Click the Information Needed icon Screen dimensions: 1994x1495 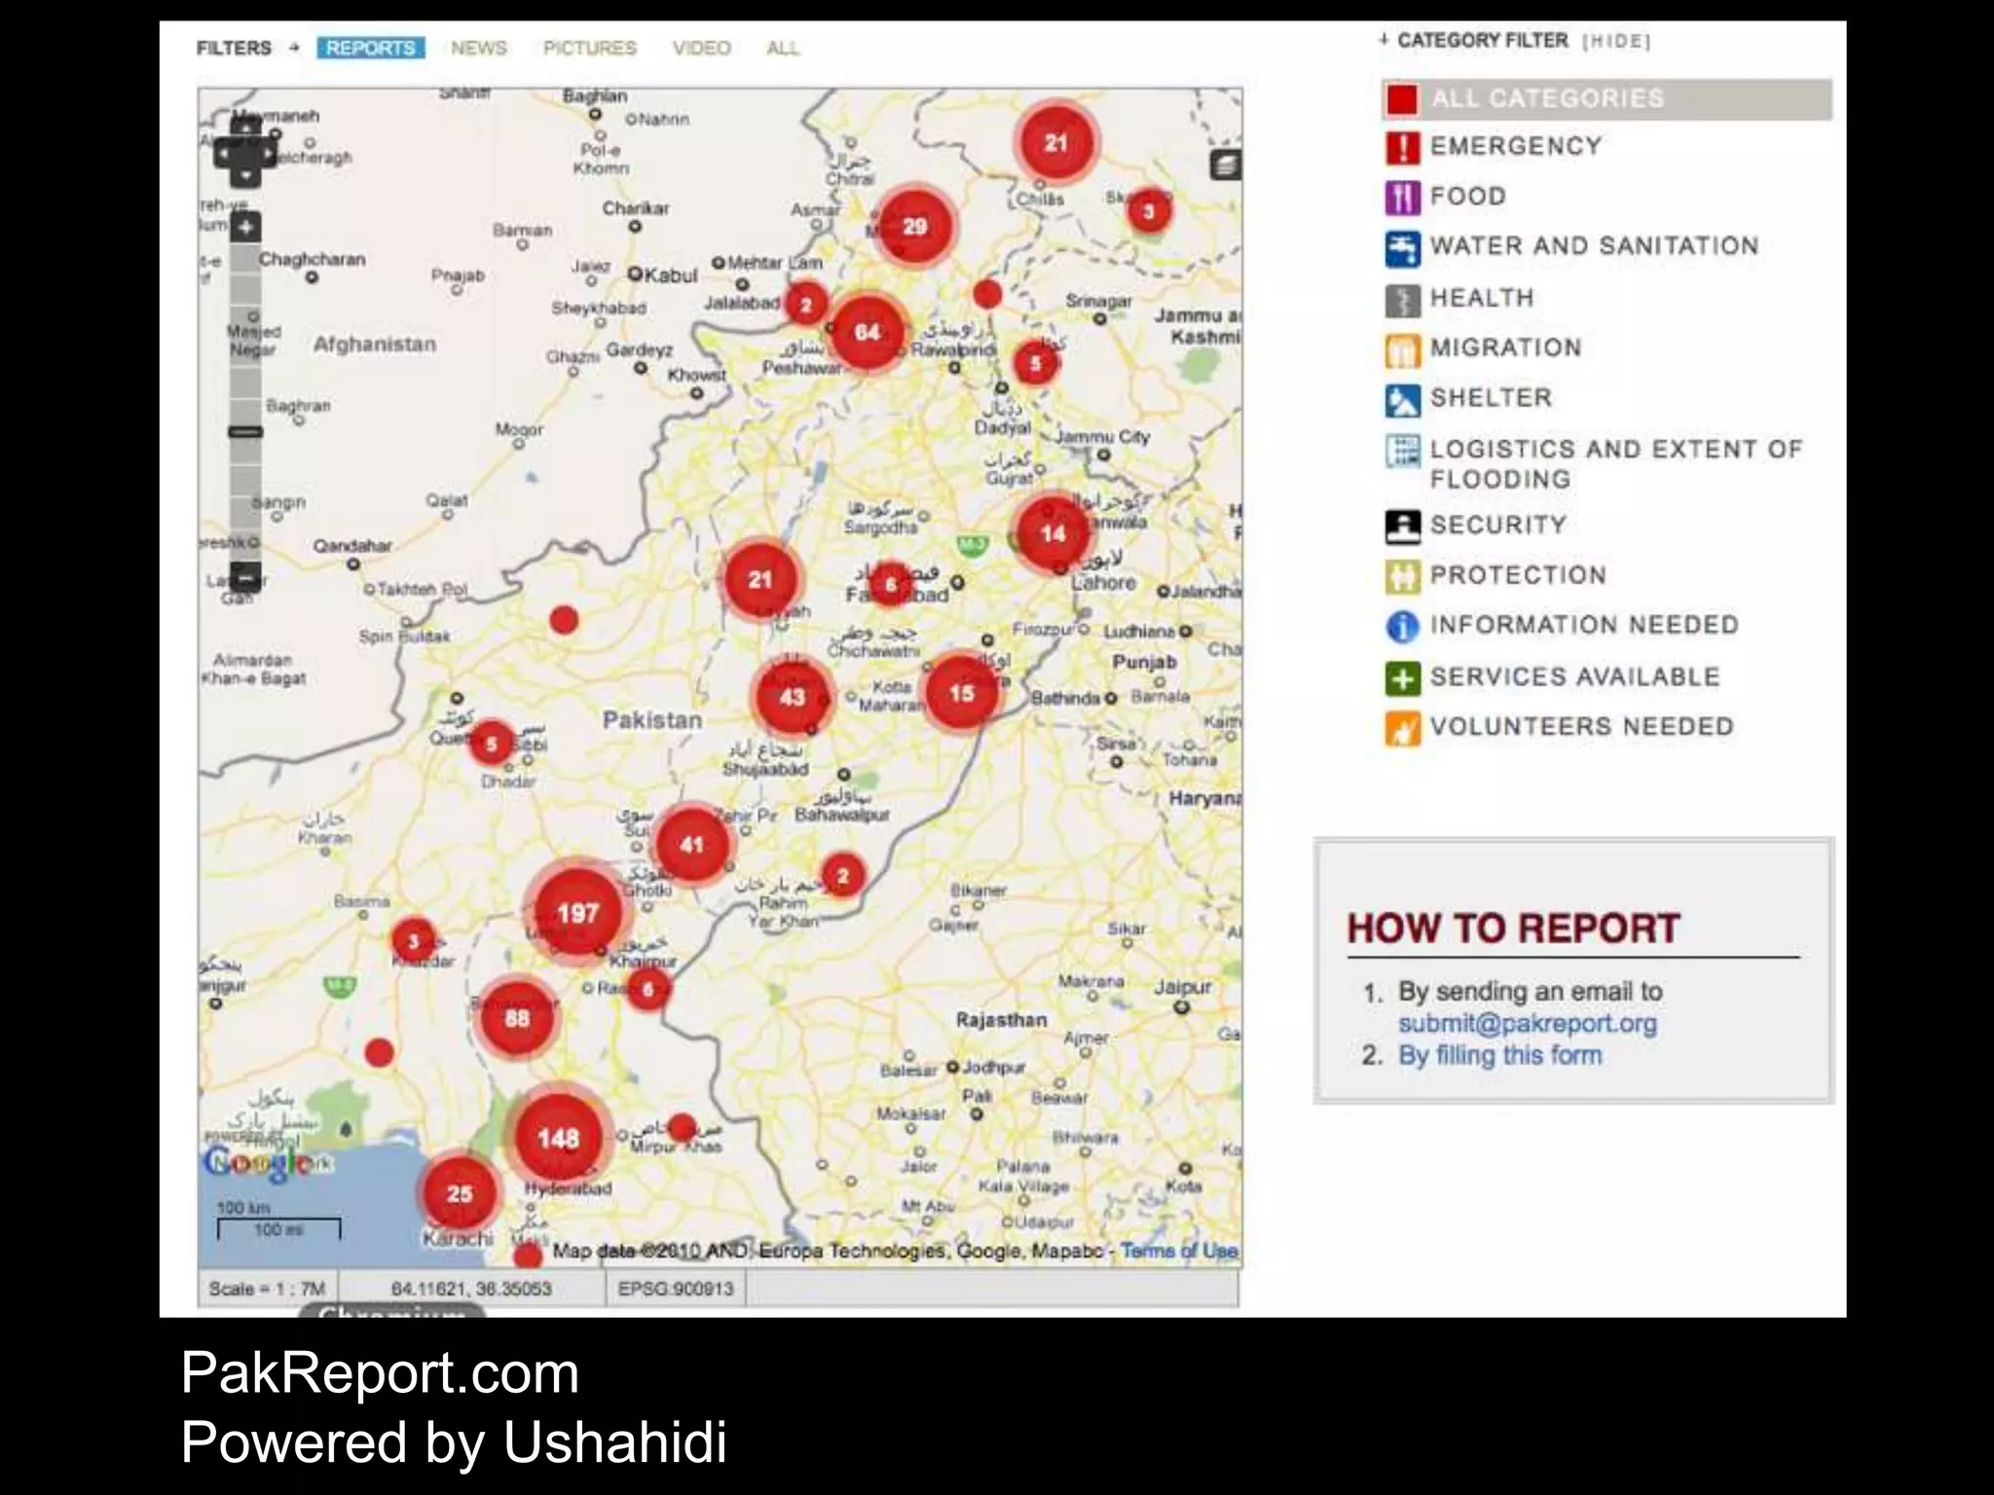1402,626
